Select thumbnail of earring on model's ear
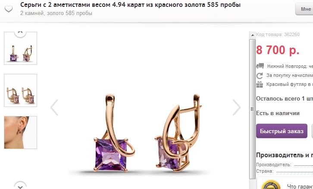 pos(20,132)
